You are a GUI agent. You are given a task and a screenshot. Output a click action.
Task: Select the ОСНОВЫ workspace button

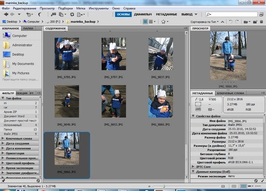click(123, 15)
